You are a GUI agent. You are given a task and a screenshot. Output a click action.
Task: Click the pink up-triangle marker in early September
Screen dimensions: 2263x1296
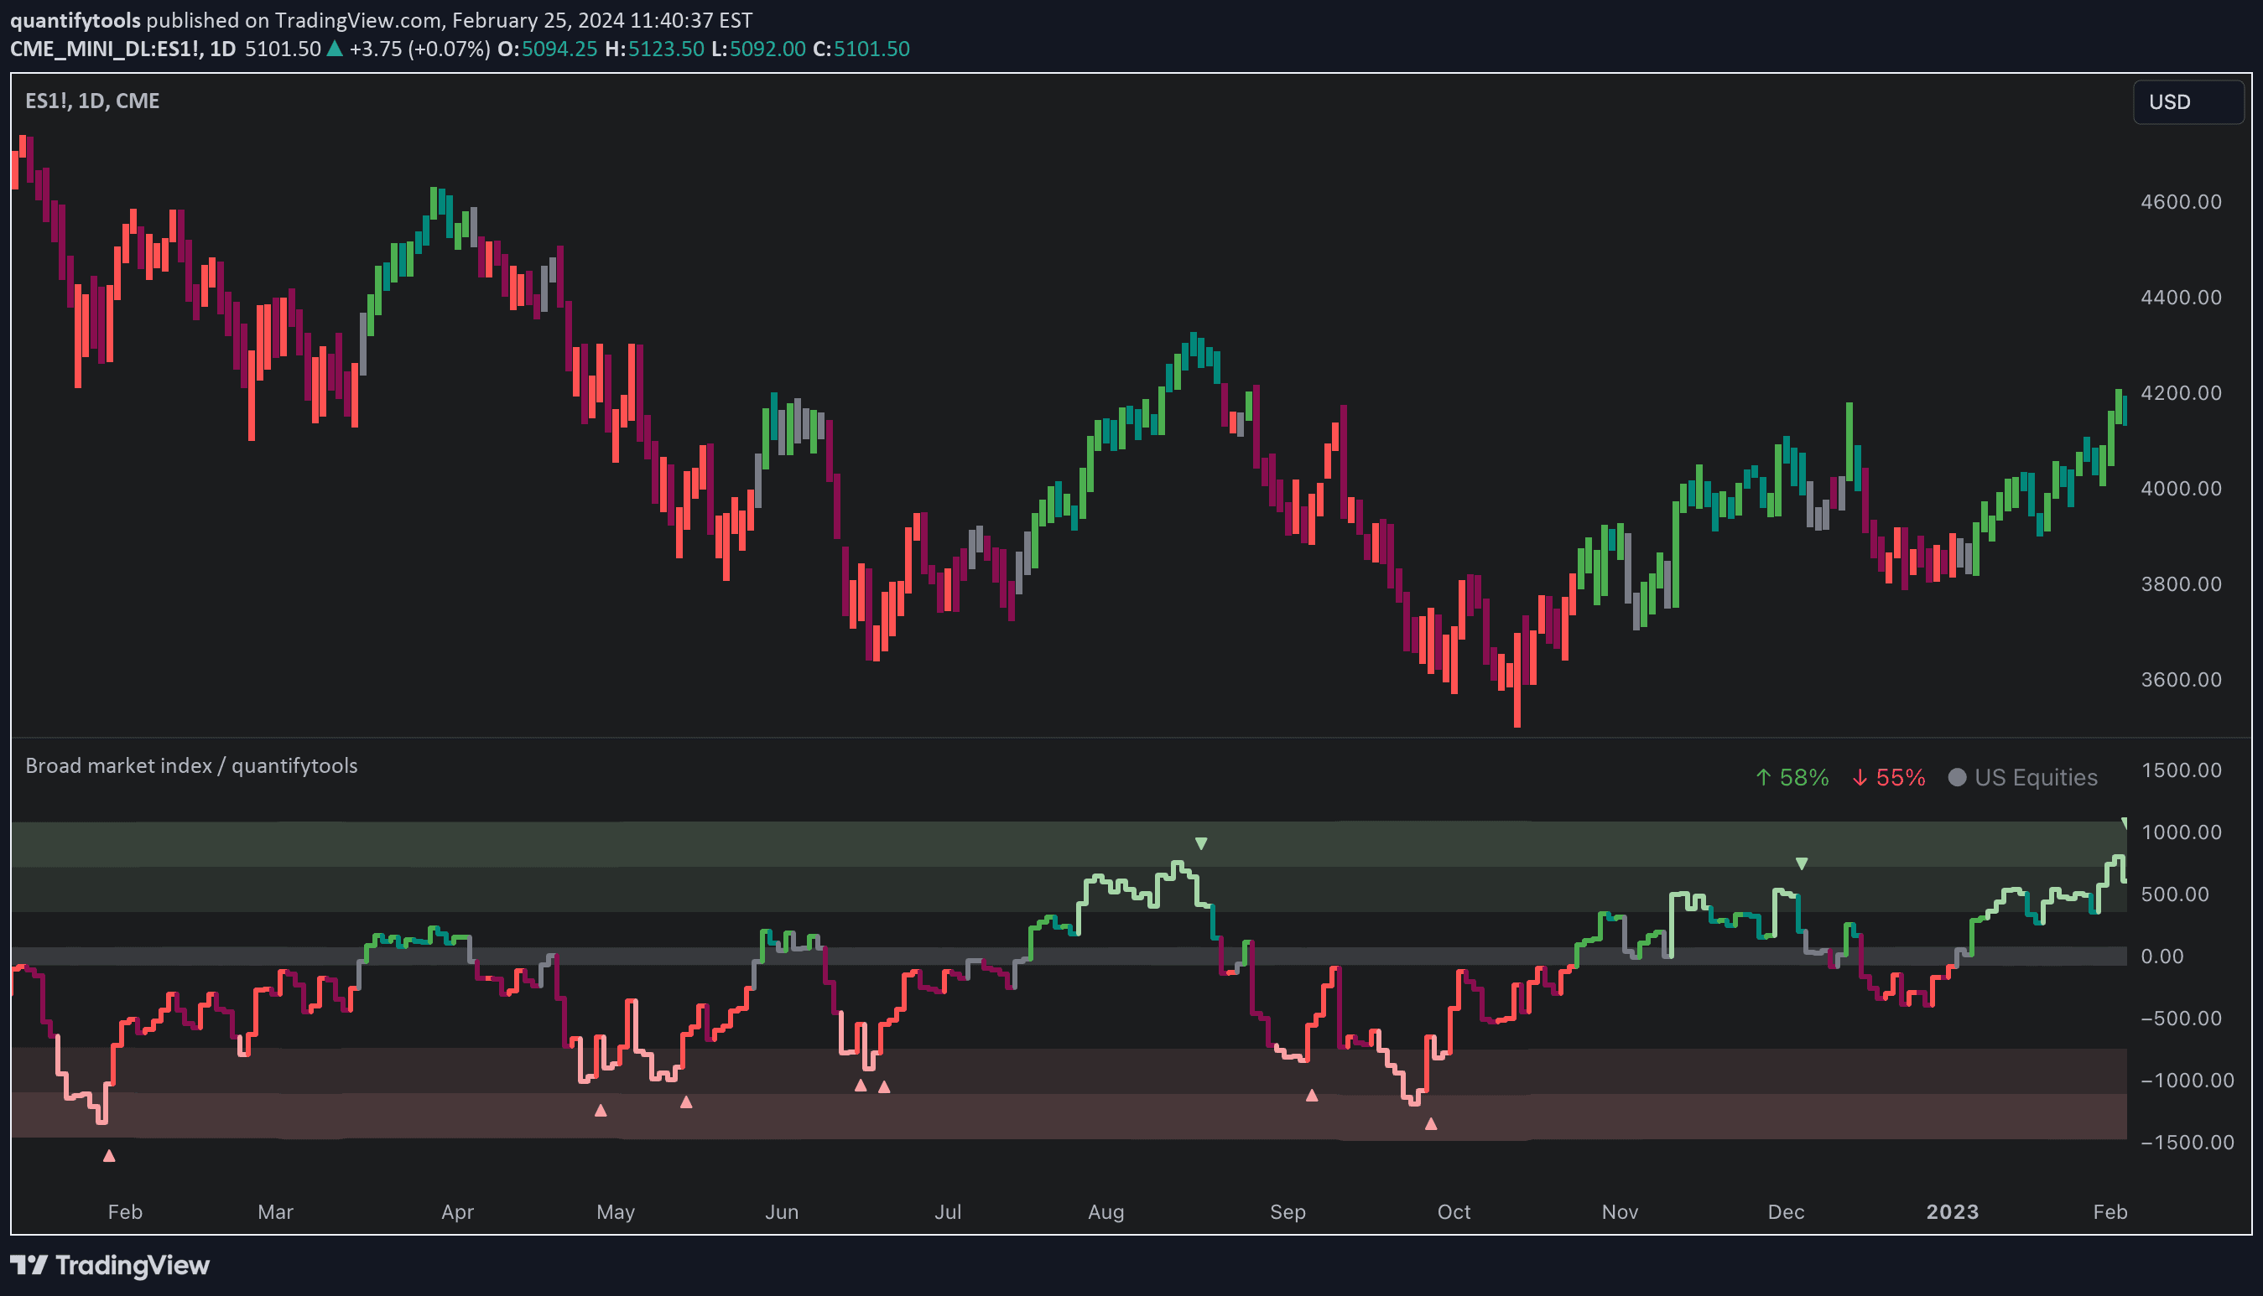(1311, 1095)
